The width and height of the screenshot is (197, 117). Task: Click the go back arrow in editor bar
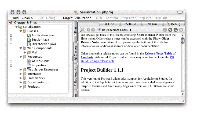pyautogui.click(x=89, y=30)
